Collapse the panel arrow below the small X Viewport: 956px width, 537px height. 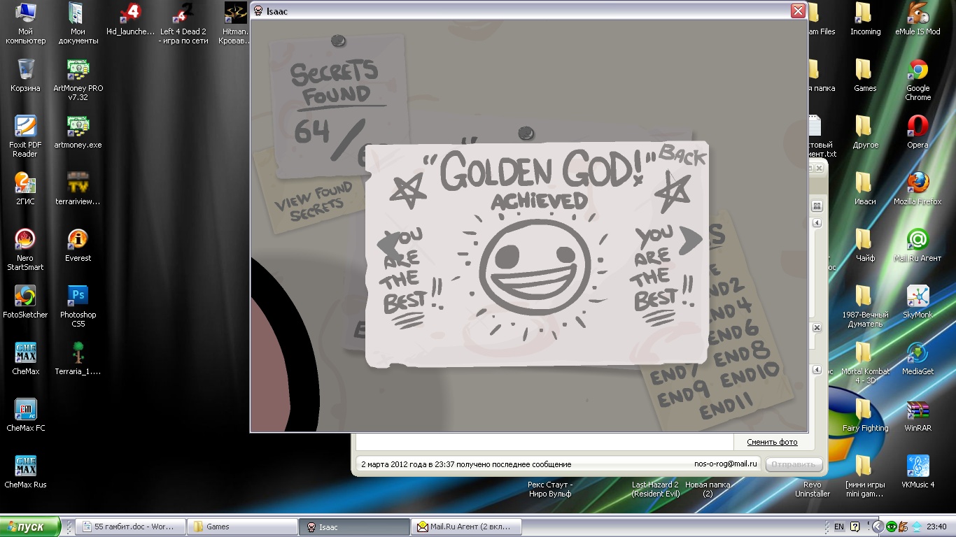[x=817, y=370]
